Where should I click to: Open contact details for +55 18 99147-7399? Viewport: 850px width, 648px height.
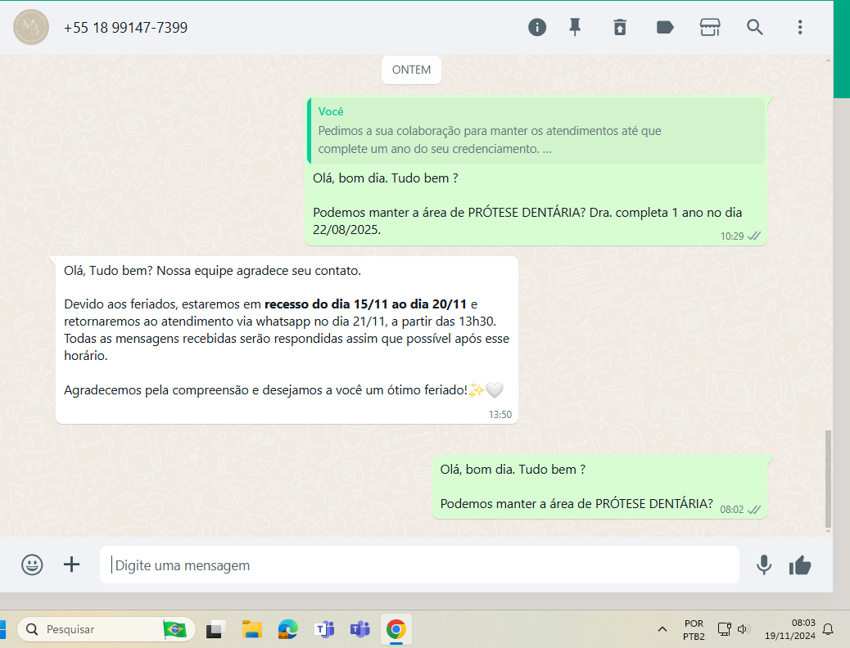pos(126,28)
